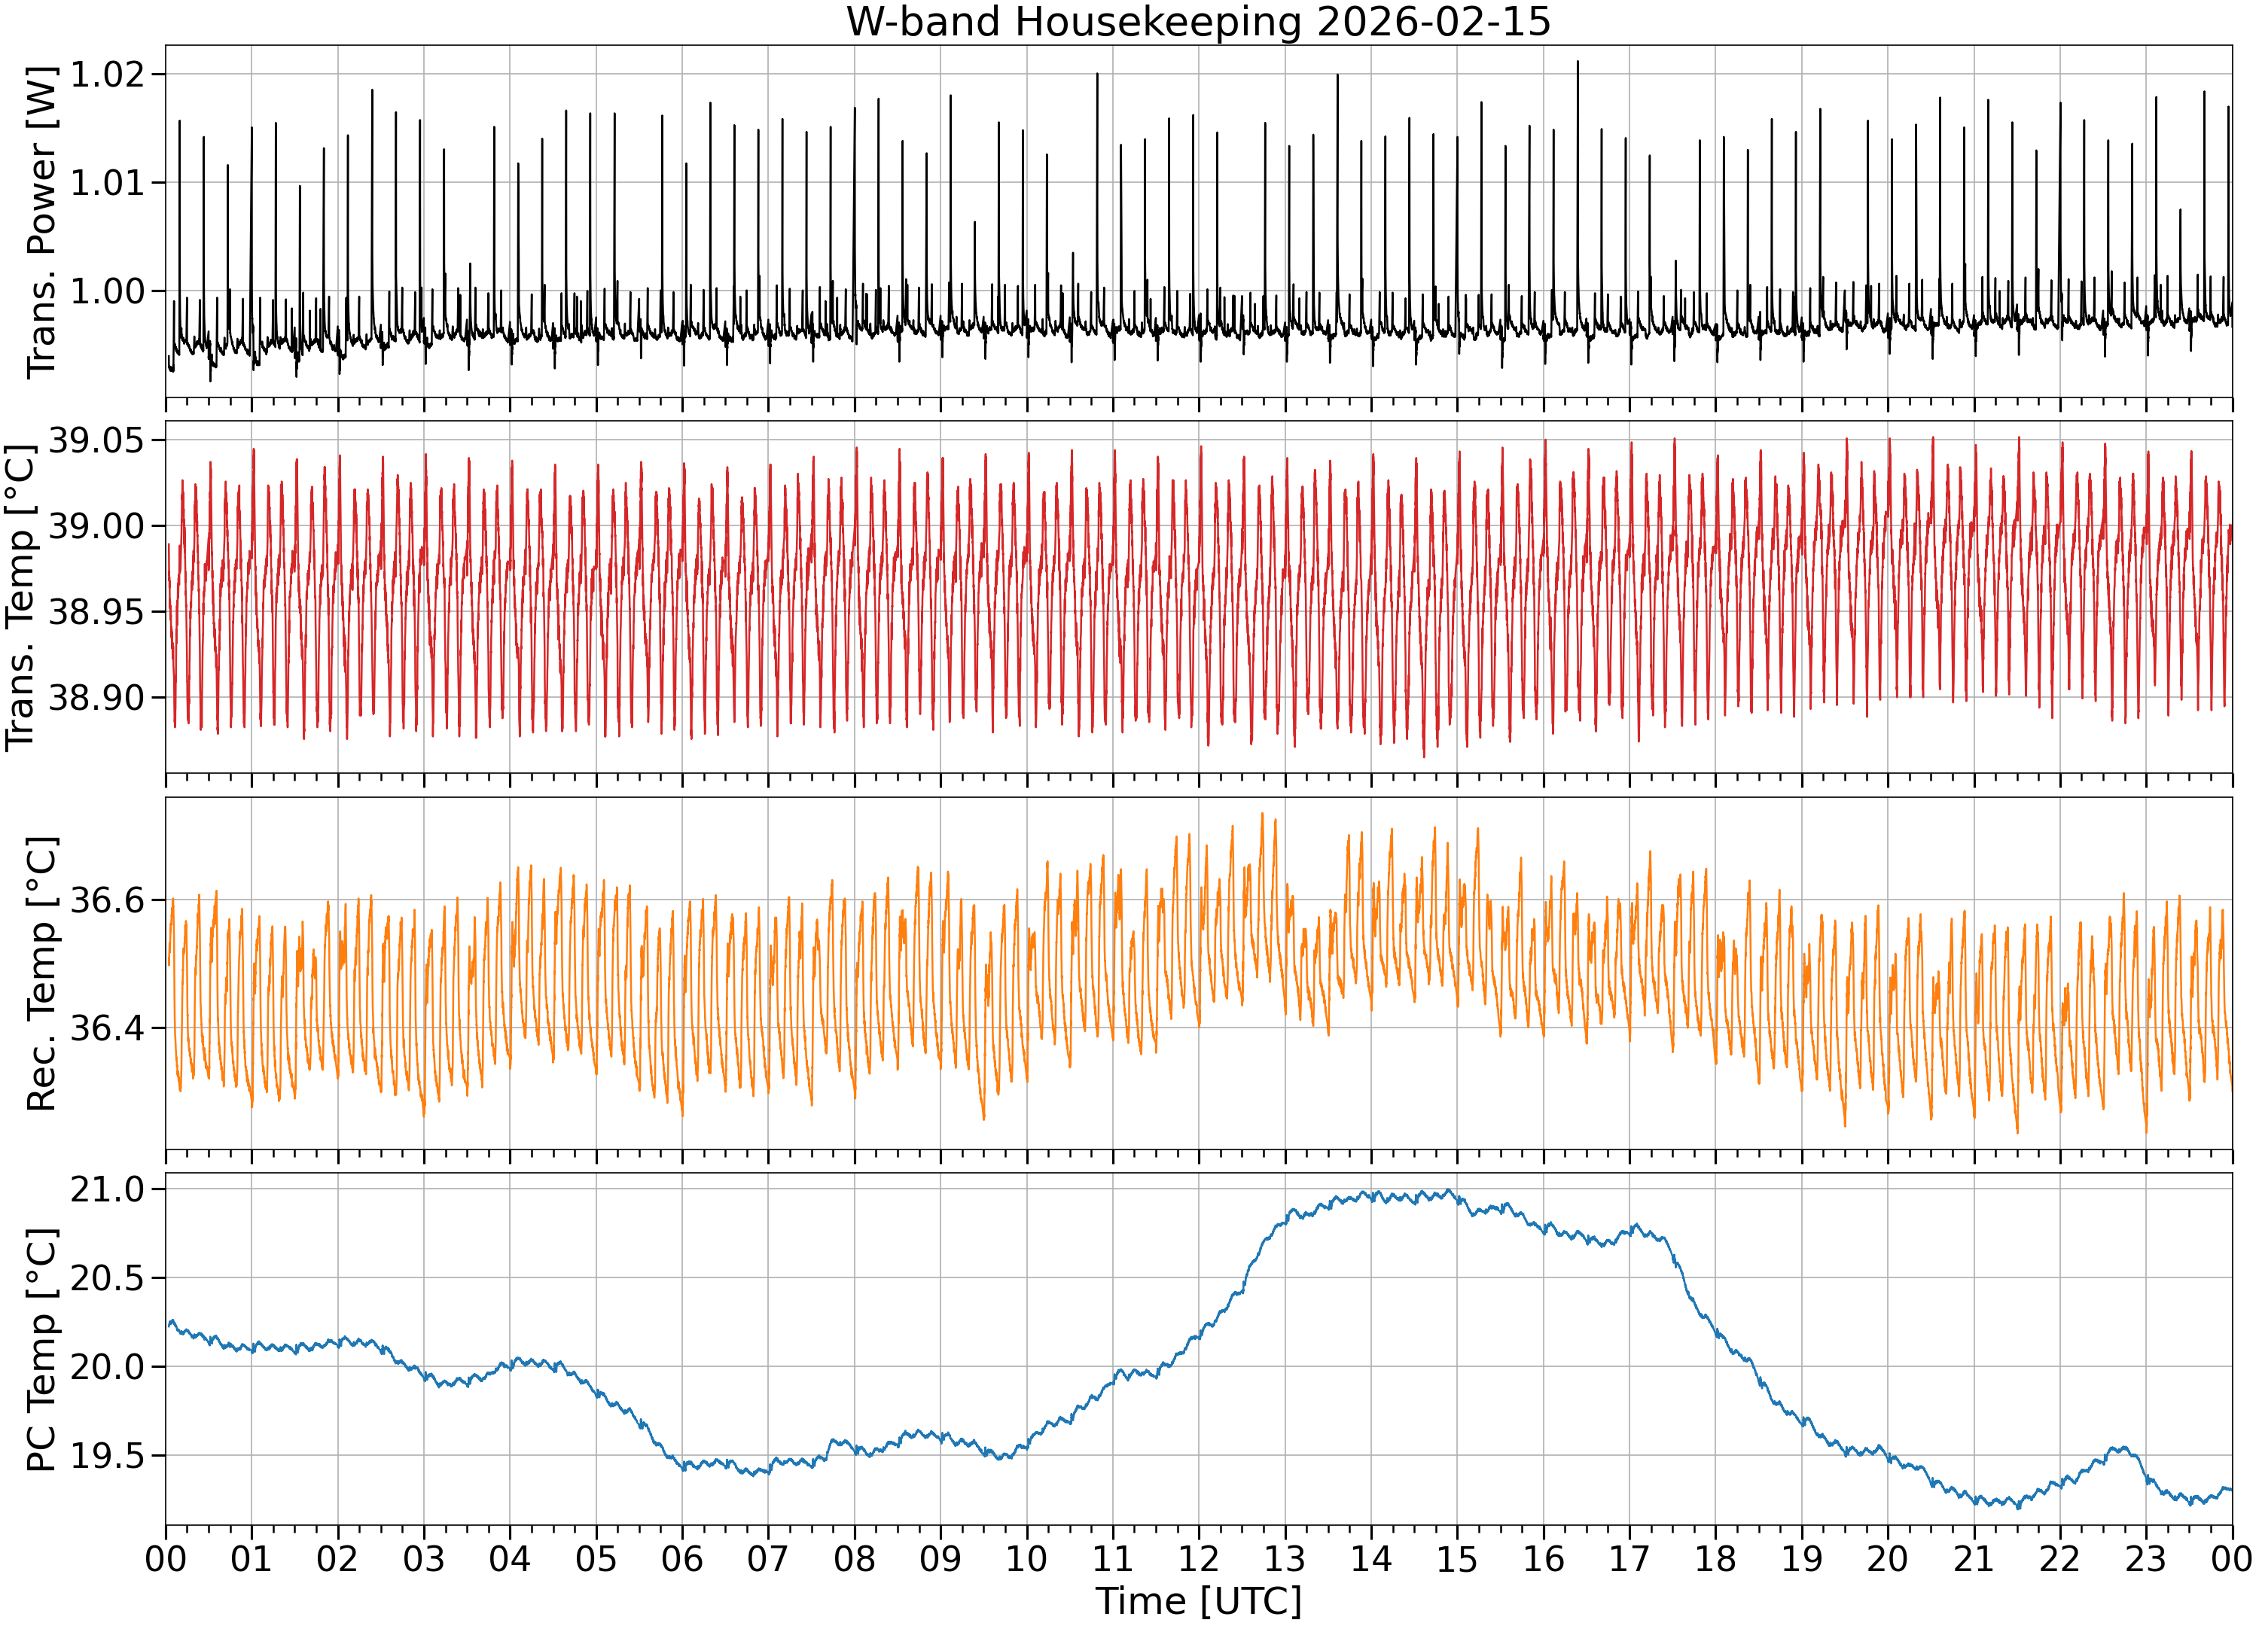Select the 18 hour tick label
This screenshot has width=2259, height=1626.
pos(1715,1558)
